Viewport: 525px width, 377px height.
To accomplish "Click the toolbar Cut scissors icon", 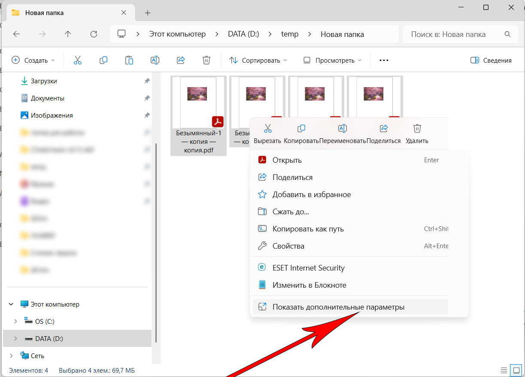I will [78, 61].
